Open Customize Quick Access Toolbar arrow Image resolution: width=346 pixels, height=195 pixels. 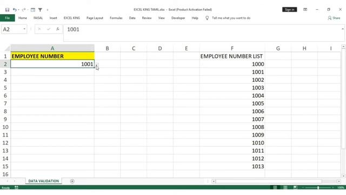point(48,10)
